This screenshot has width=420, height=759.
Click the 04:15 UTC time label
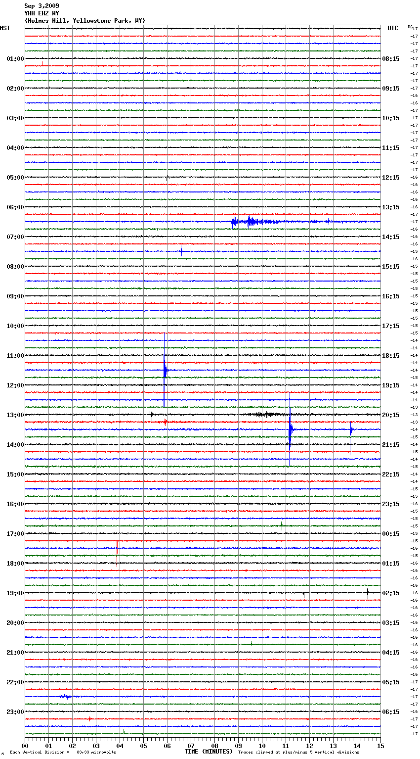pos(391,653)
